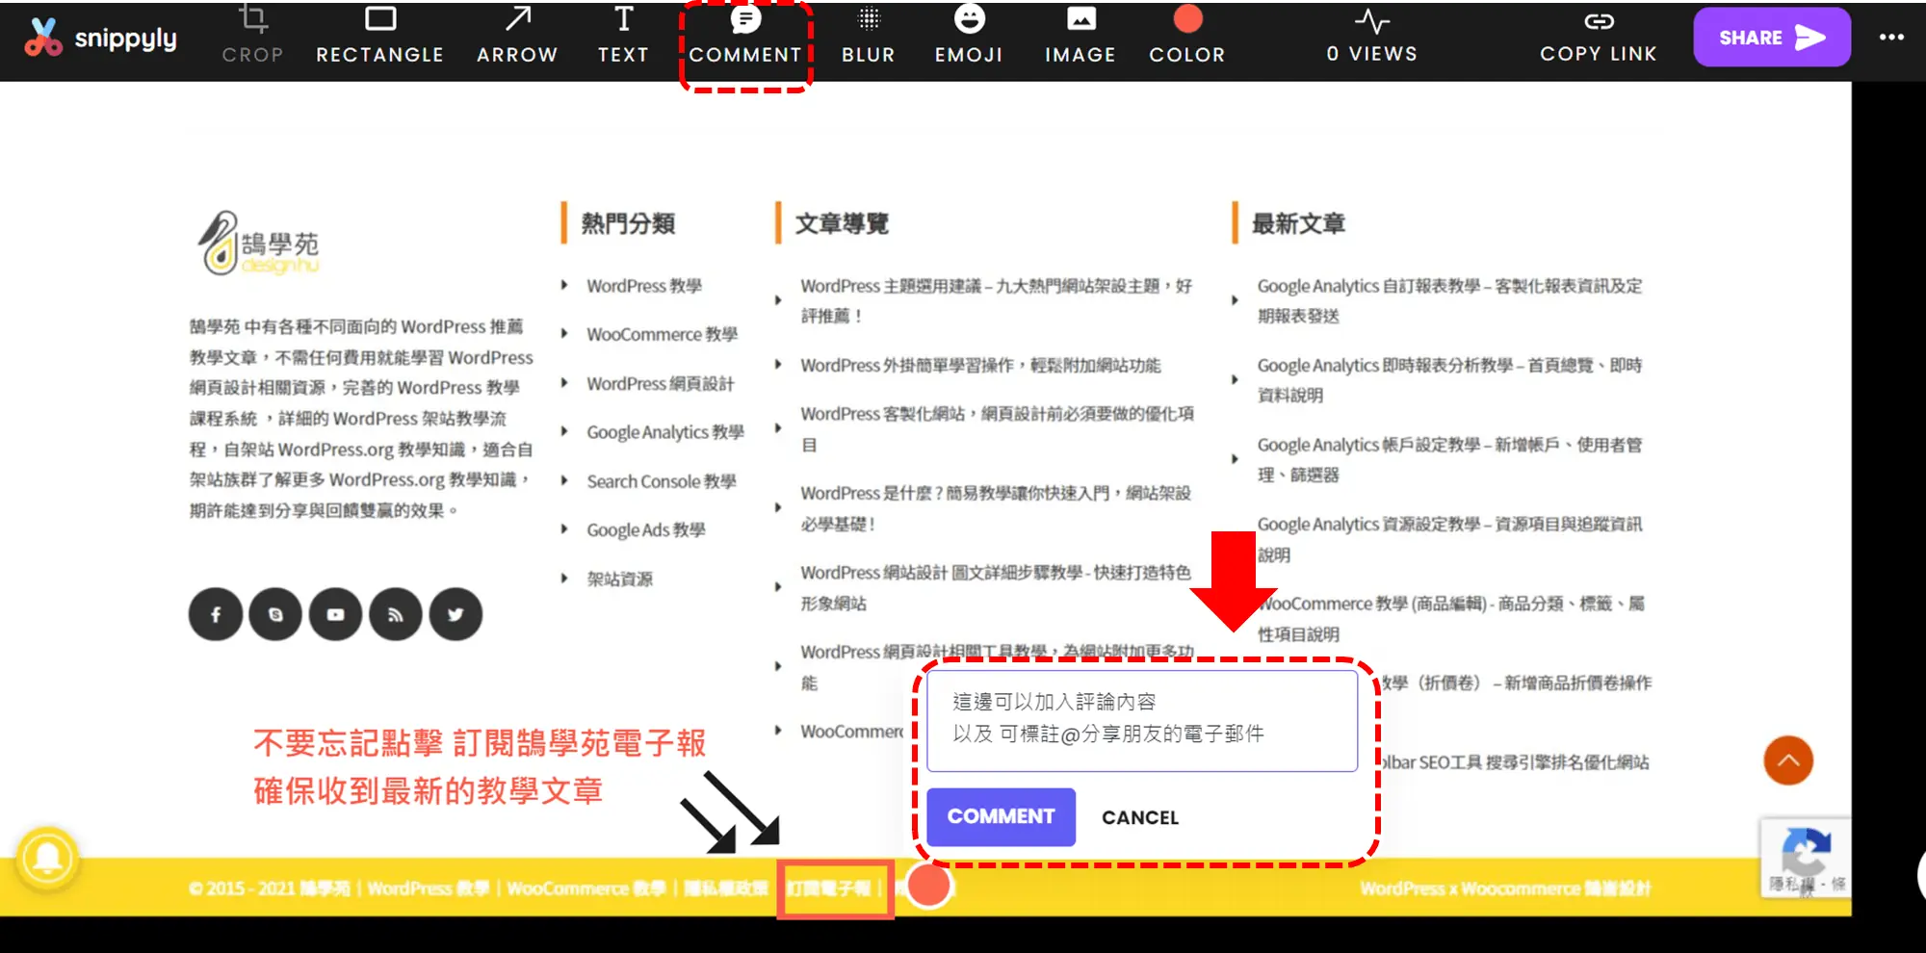Click the comment text input box
Image resolution: width=1926 pixels, height=953 pixels.
(x=1142, y=721)
